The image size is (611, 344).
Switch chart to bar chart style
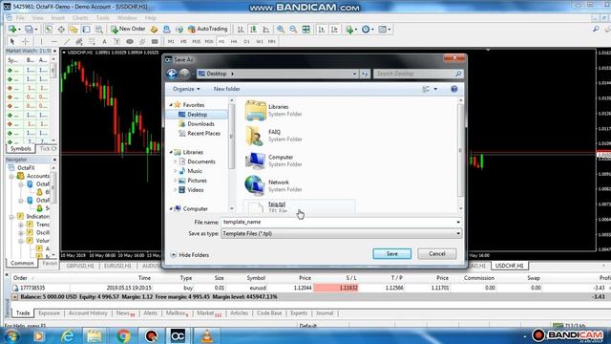pyautogui.click(x=241, y=30)
